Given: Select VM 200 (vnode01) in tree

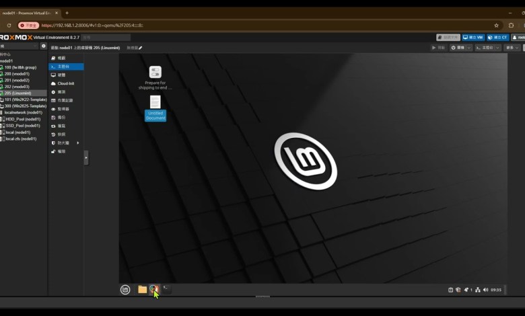Looking at the screenshot, I should [x=24, y=74].
